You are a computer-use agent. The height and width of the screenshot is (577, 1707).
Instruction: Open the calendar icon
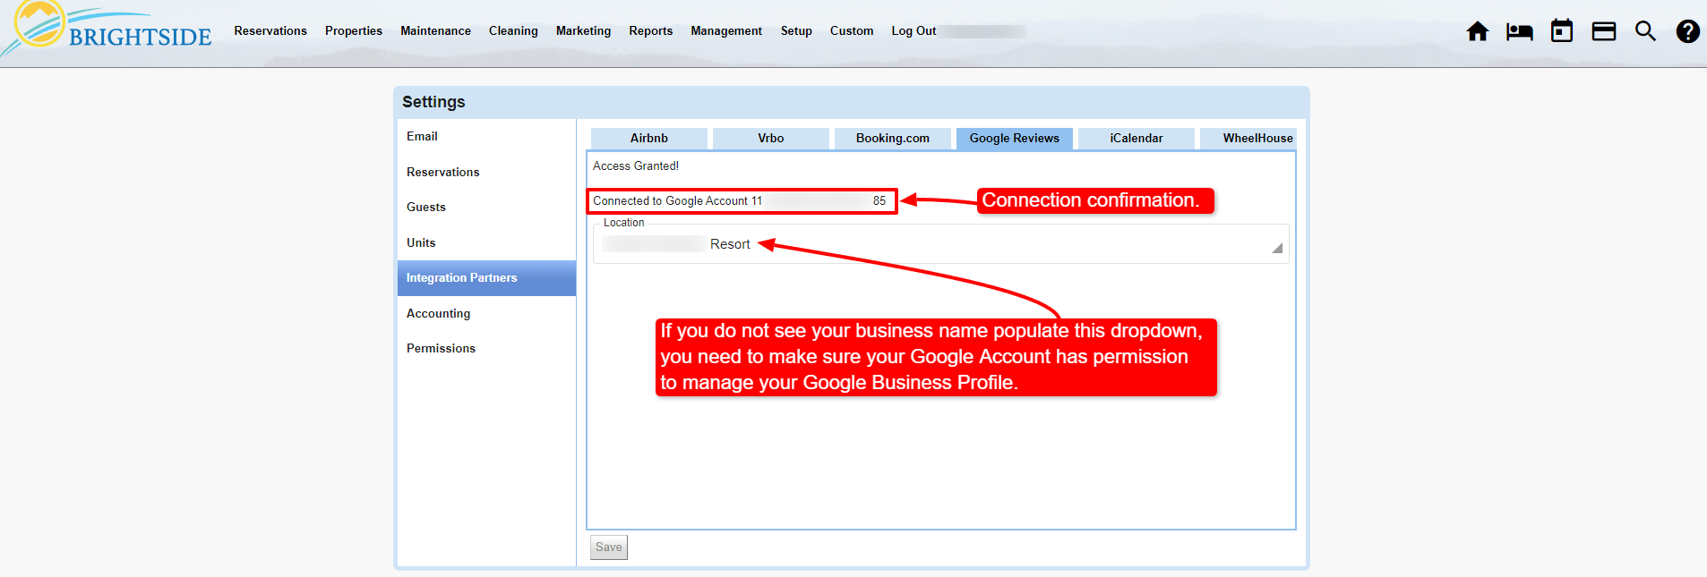tap(1562, 30)
